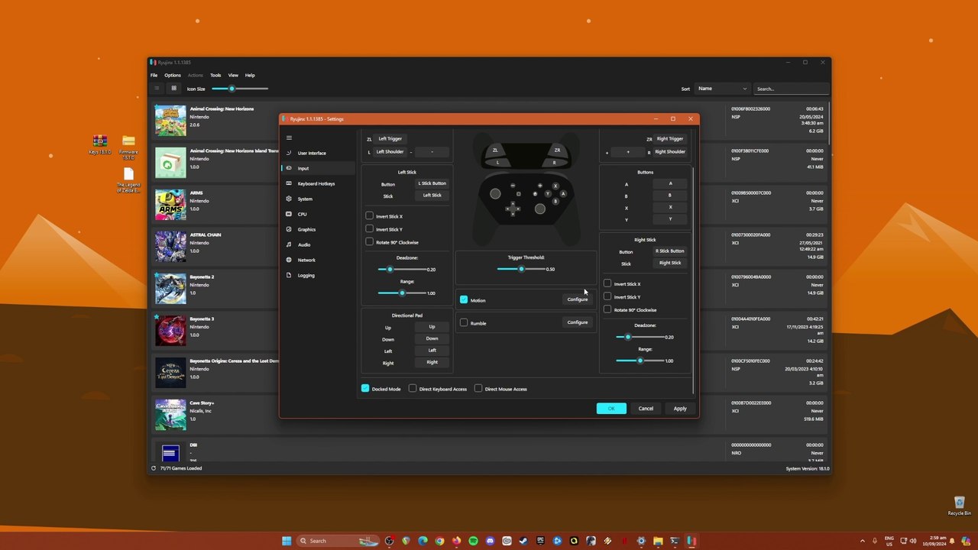
Task: Open the Options menu
Action: click(173, 75)
